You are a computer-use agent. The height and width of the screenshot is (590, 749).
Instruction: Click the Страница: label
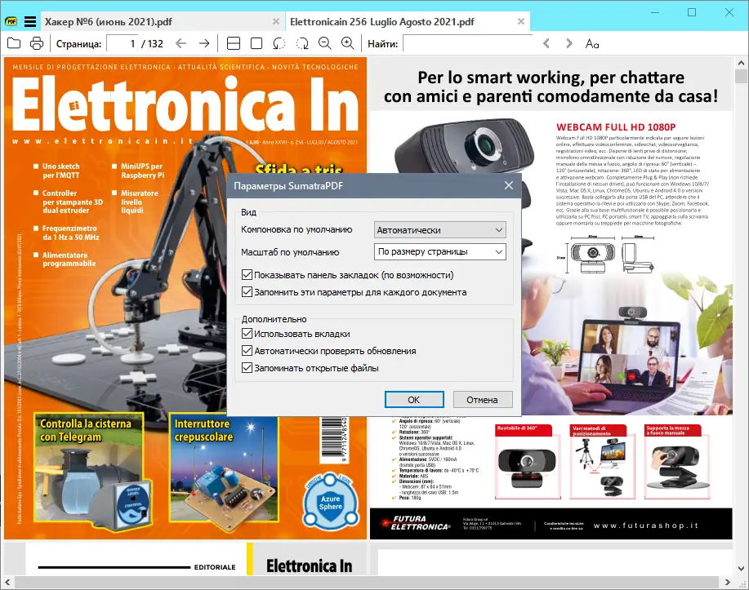[x=78, y=43]
